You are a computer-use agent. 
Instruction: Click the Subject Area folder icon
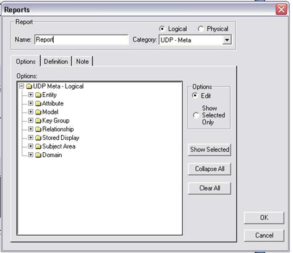pos(38,147)
